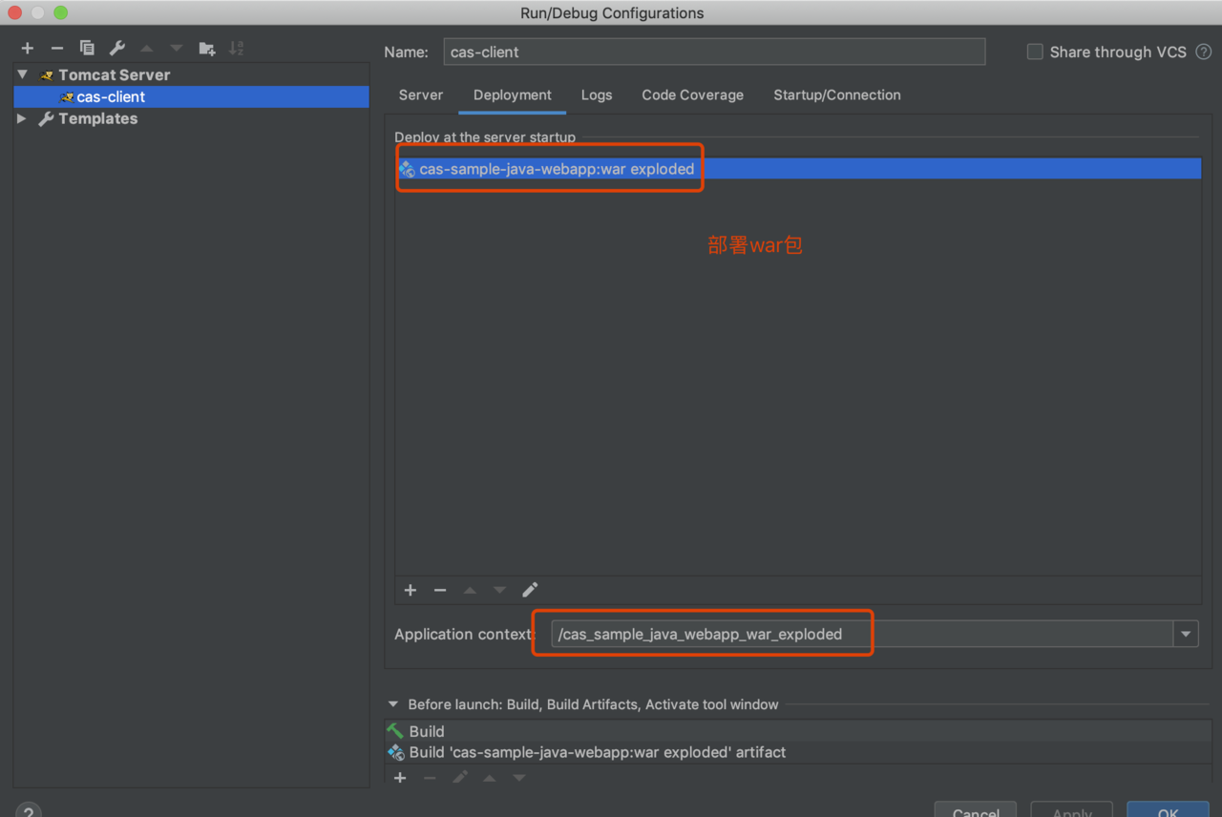Add new configuration with plus icon
The width and height of the screenshot is (1222, 817).
[28, 48]
